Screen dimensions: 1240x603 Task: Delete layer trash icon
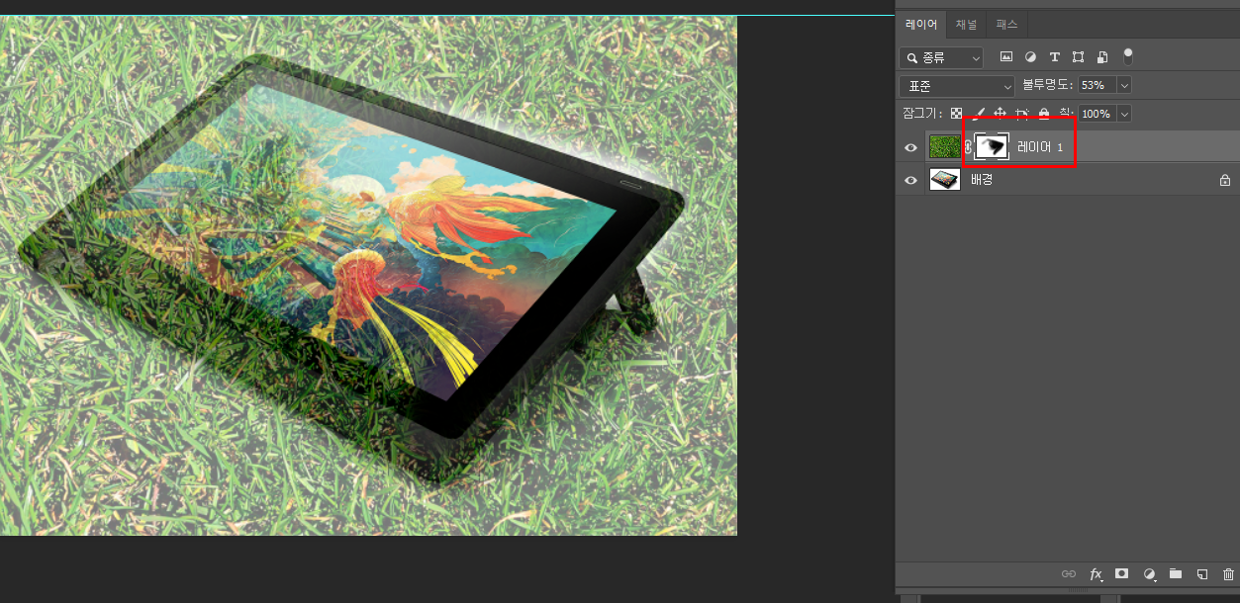pos(1228,573)
